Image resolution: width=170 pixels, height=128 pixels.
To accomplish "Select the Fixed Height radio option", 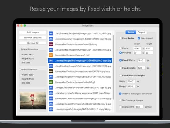I will point(120,68).
